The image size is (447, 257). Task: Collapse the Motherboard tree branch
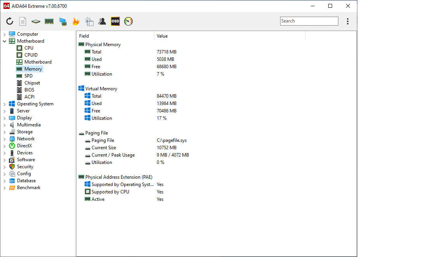4,41
